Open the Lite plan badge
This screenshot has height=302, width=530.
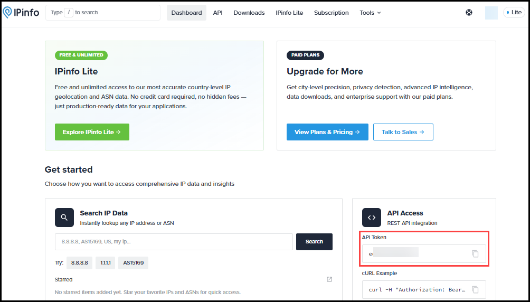(514, 13)
